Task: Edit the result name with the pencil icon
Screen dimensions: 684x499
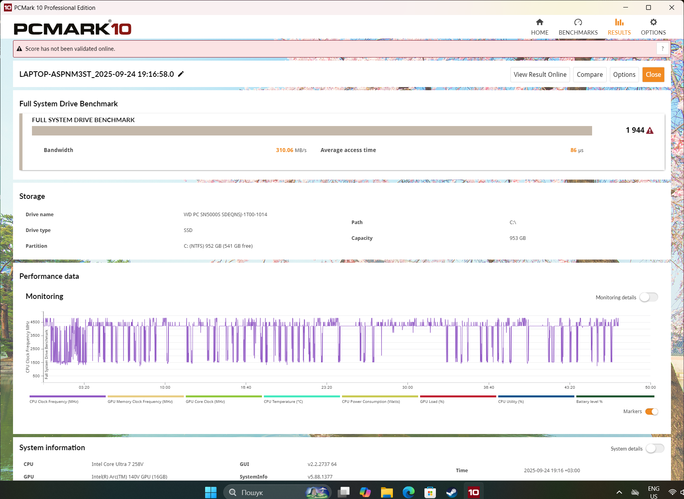Action: (x=181, y=74)
